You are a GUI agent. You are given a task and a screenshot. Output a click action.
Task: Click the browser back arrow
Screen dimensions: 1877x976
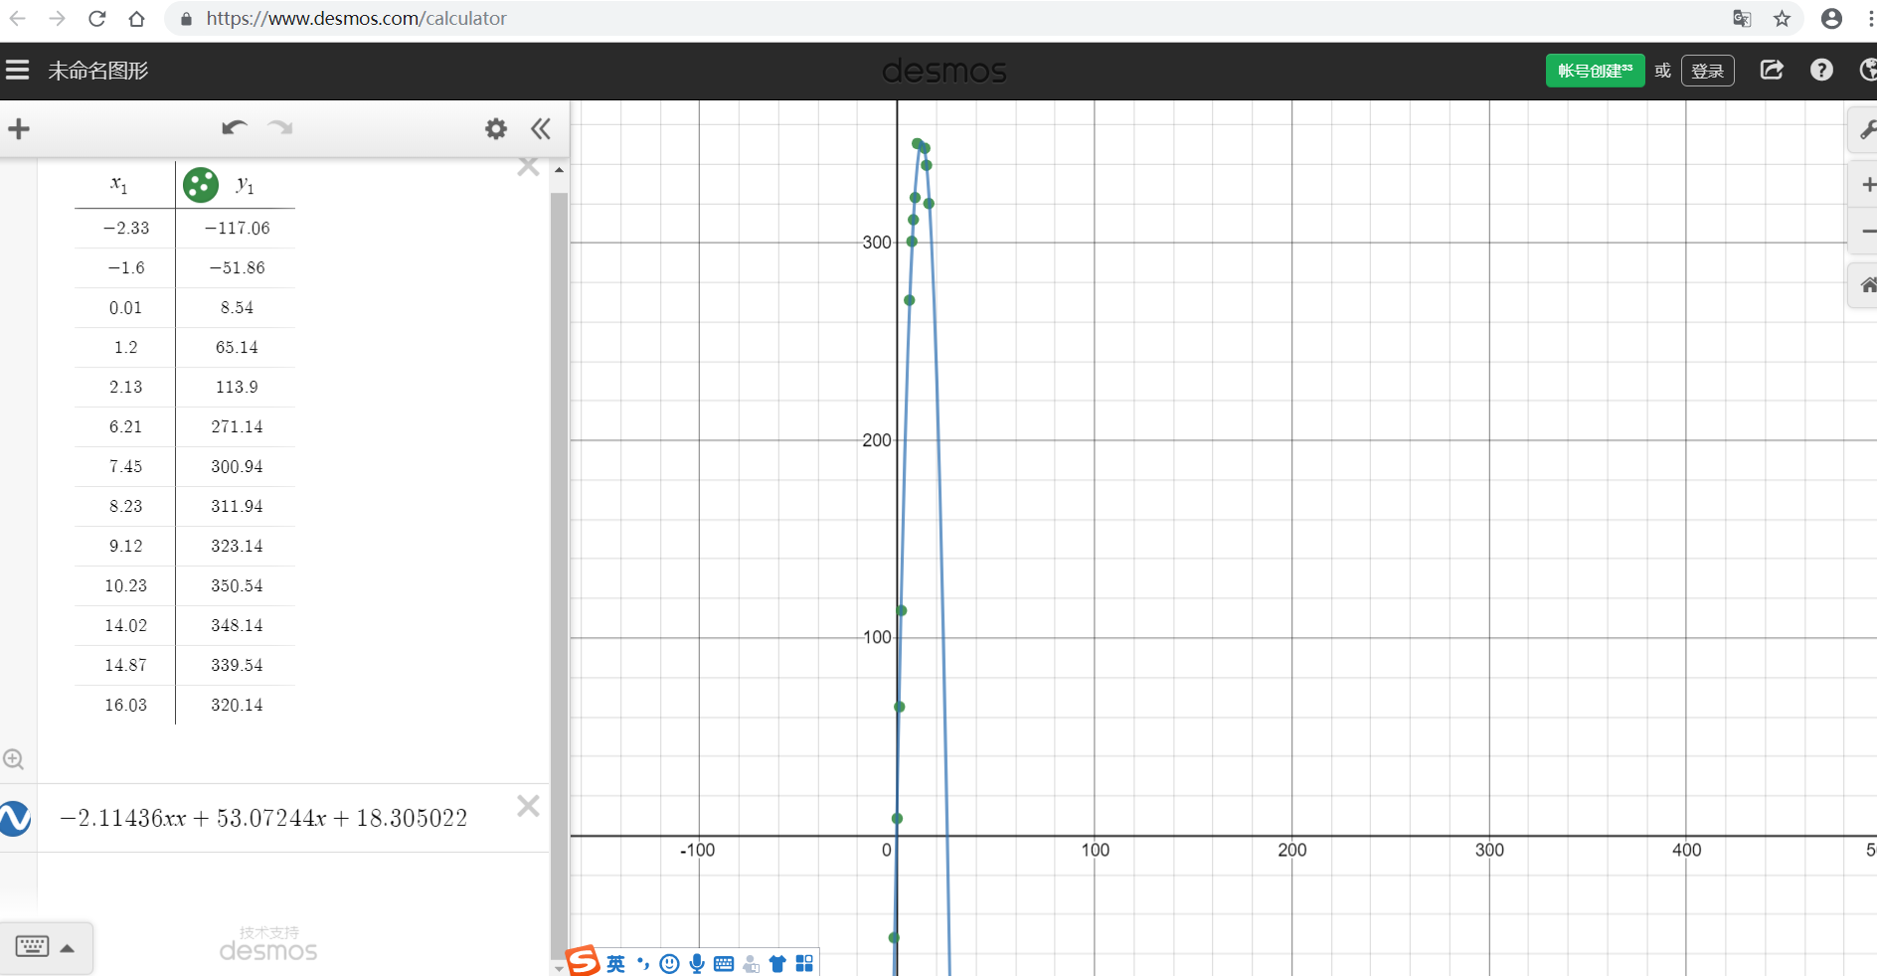[x=17, y=18]
